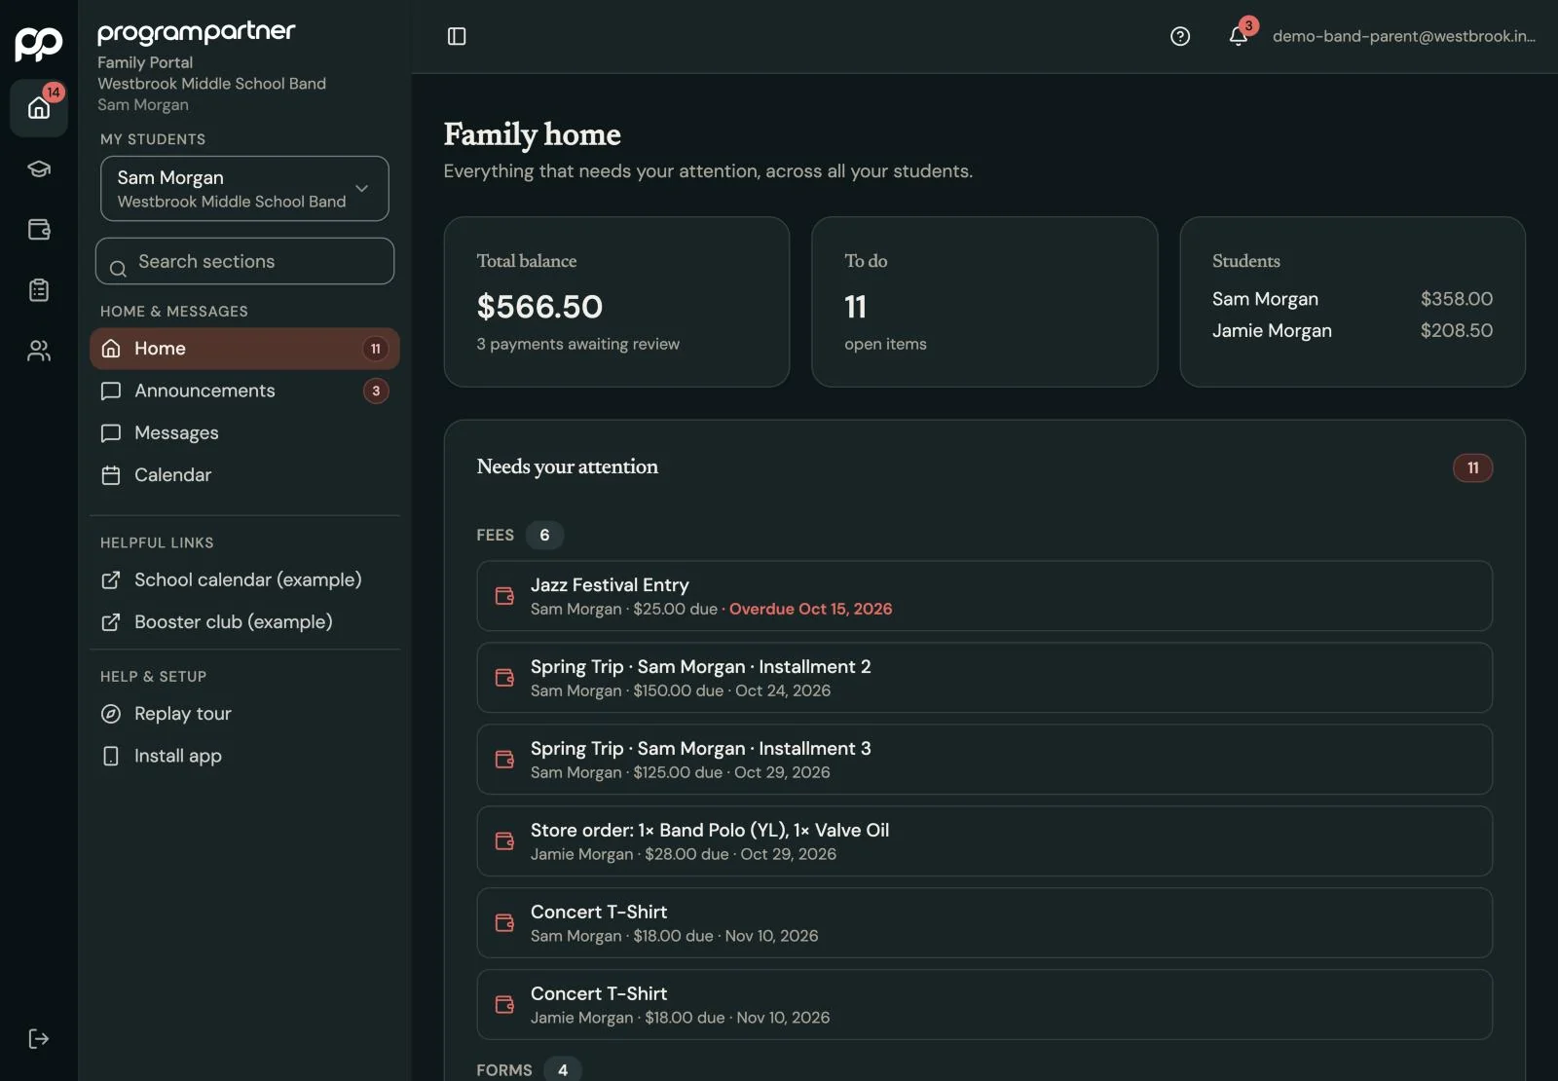1558x1081 pixels.
Task: Click the wallet icon on the Installment 2 row
Action: (504, 678)
